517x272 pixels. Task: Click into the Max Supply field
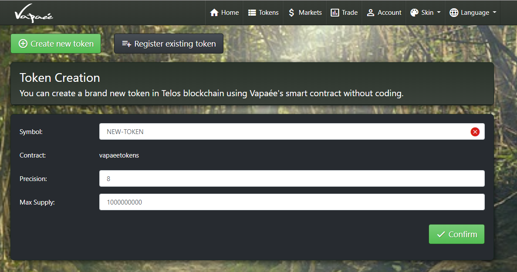point(292,202)
